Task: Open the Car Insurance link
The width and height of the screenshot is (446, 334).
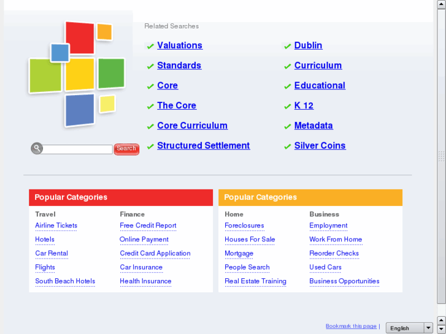Action: [x=141, y=267]
